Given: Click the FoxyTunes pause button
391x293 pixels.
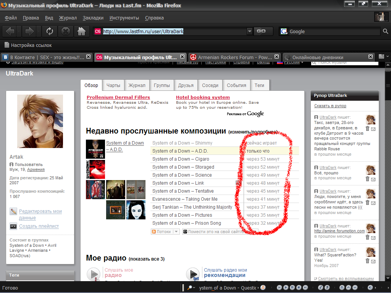Looking at the screenshot, I should 292,288.
